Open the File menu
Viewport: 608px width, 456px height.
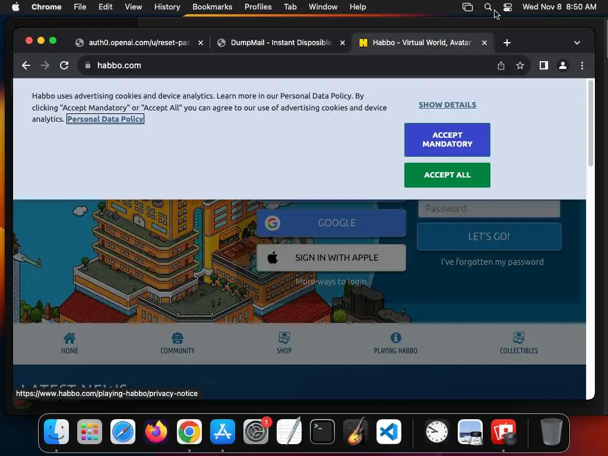coord(80,7)
